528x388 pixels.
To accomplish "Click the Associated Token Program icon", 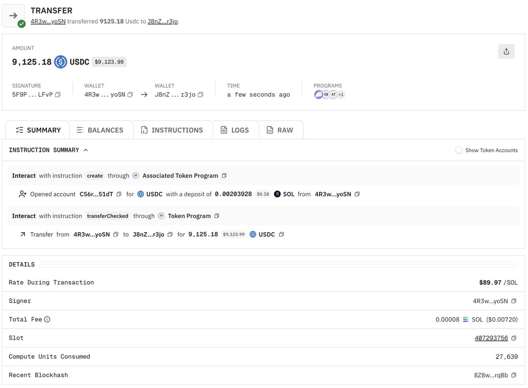I will (x=136, y=176).
